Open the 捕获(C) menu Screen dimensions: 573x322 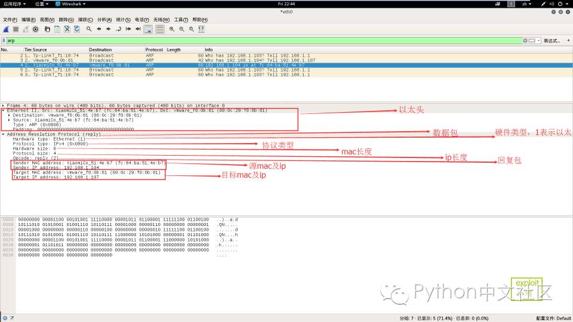[x=85, y=20]
